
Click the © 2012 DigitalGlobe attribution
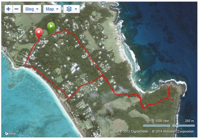134,132
